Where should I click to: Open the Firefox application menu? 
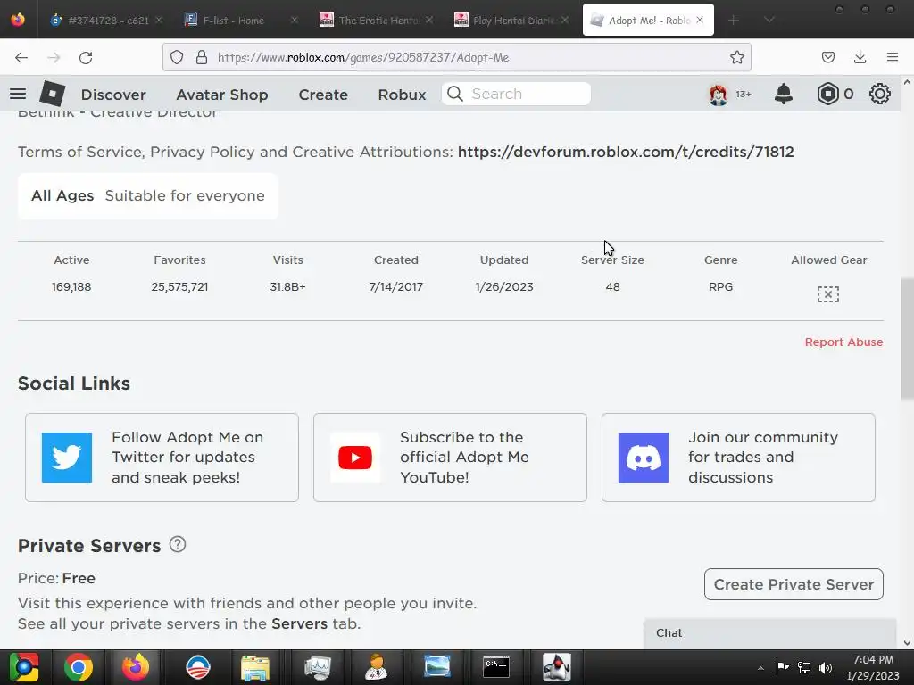pyautogui.click(x=892, y=57)
